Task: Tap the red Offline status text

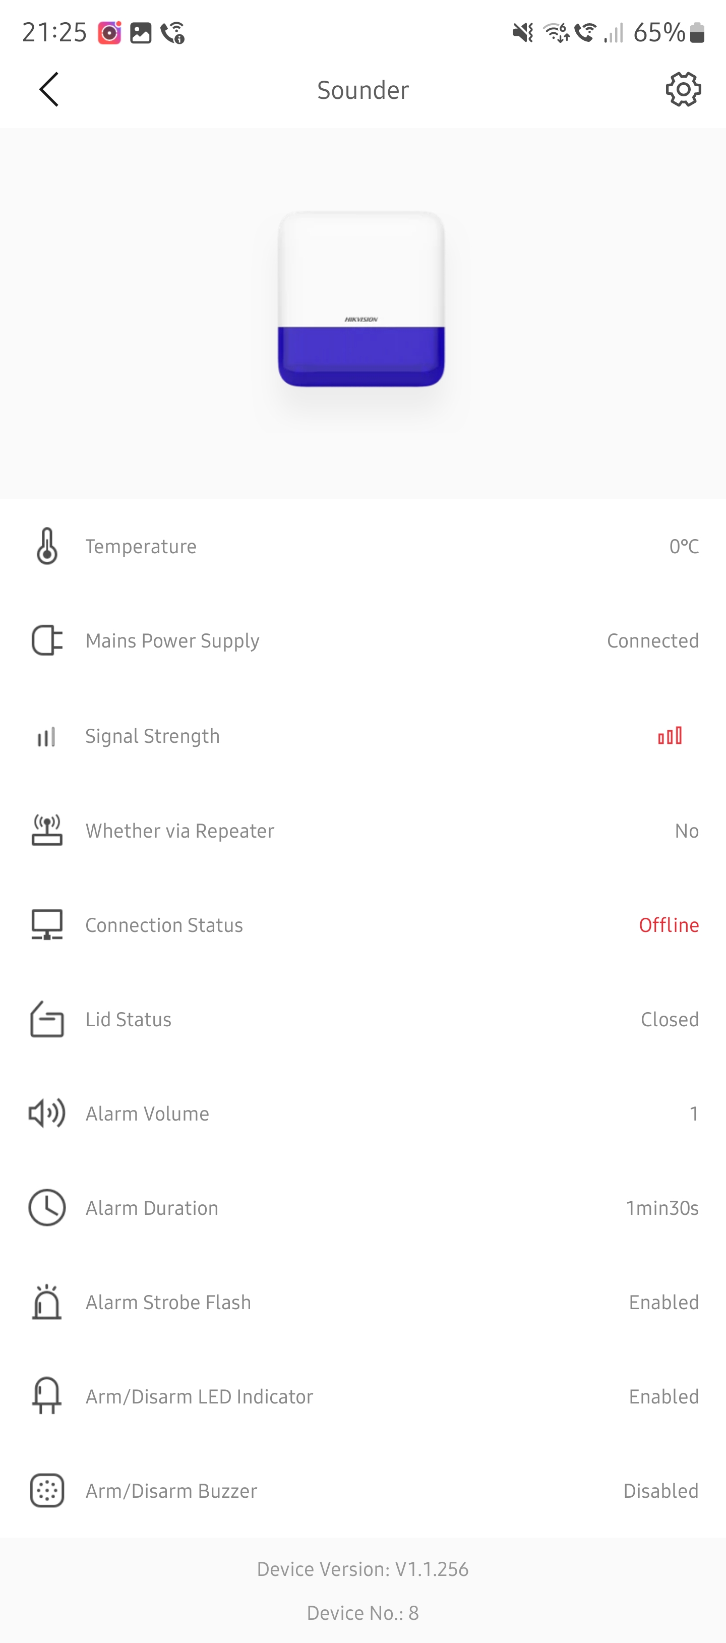Action: point(669,925)
